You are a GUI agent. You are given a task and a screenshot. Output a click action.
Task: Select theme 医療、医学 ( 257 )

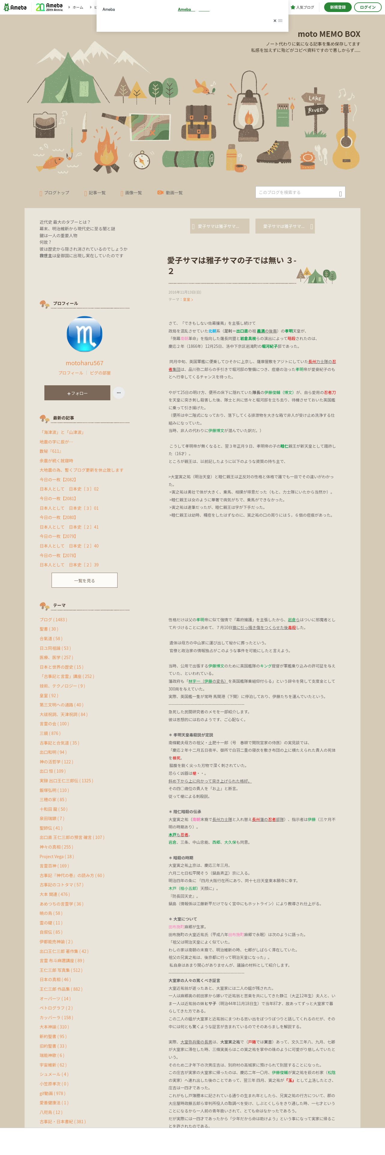(x=56, y=658)
